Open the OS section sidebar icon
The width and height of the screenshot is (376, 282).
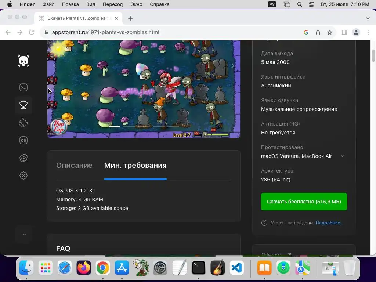click(23, 140)
